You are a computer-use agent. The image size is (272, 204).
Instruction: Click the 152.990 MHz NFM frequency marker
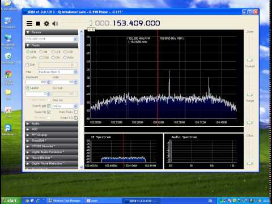tap(139, 39)
